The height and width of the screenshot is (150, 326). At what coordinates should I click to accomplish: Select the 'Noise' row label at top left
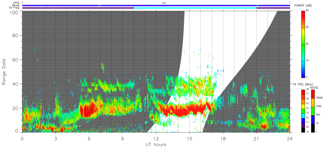click(16, 5)
